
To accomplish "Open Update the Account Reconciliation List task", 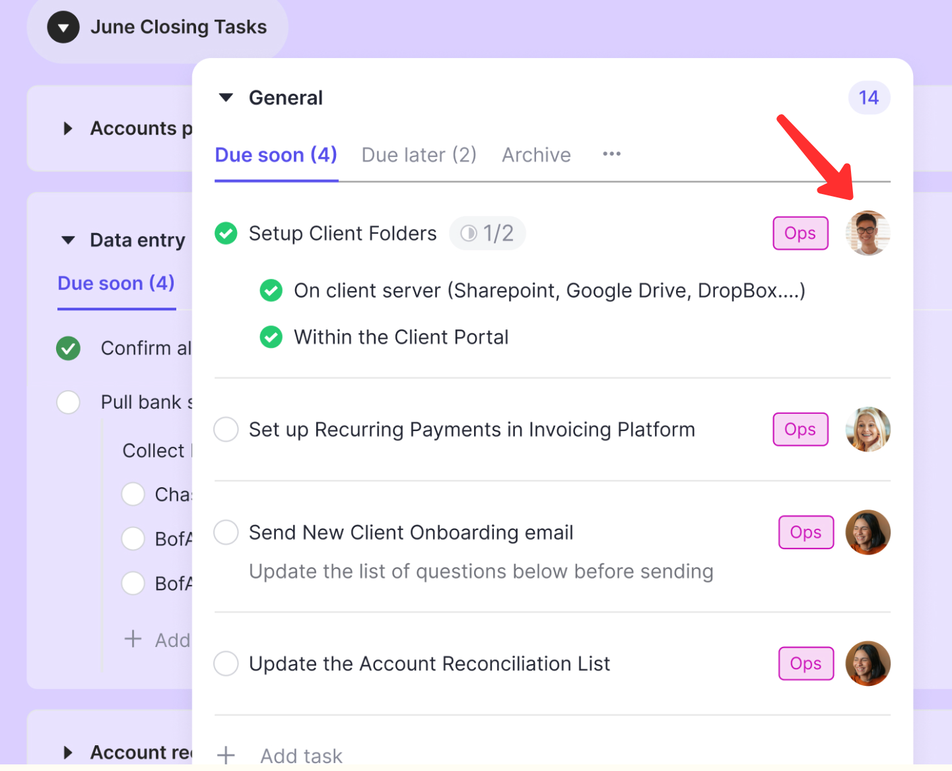I will tap(429, 663).
